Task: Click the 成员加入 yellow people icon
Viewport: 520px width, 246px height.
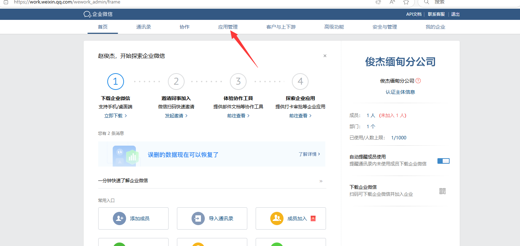Action: [x=277, y=218]
